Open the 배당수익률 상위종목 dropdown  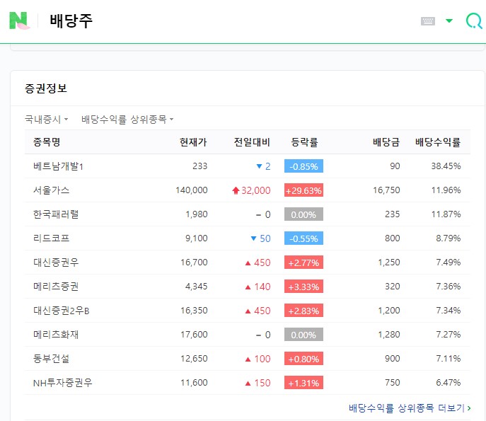127,119
